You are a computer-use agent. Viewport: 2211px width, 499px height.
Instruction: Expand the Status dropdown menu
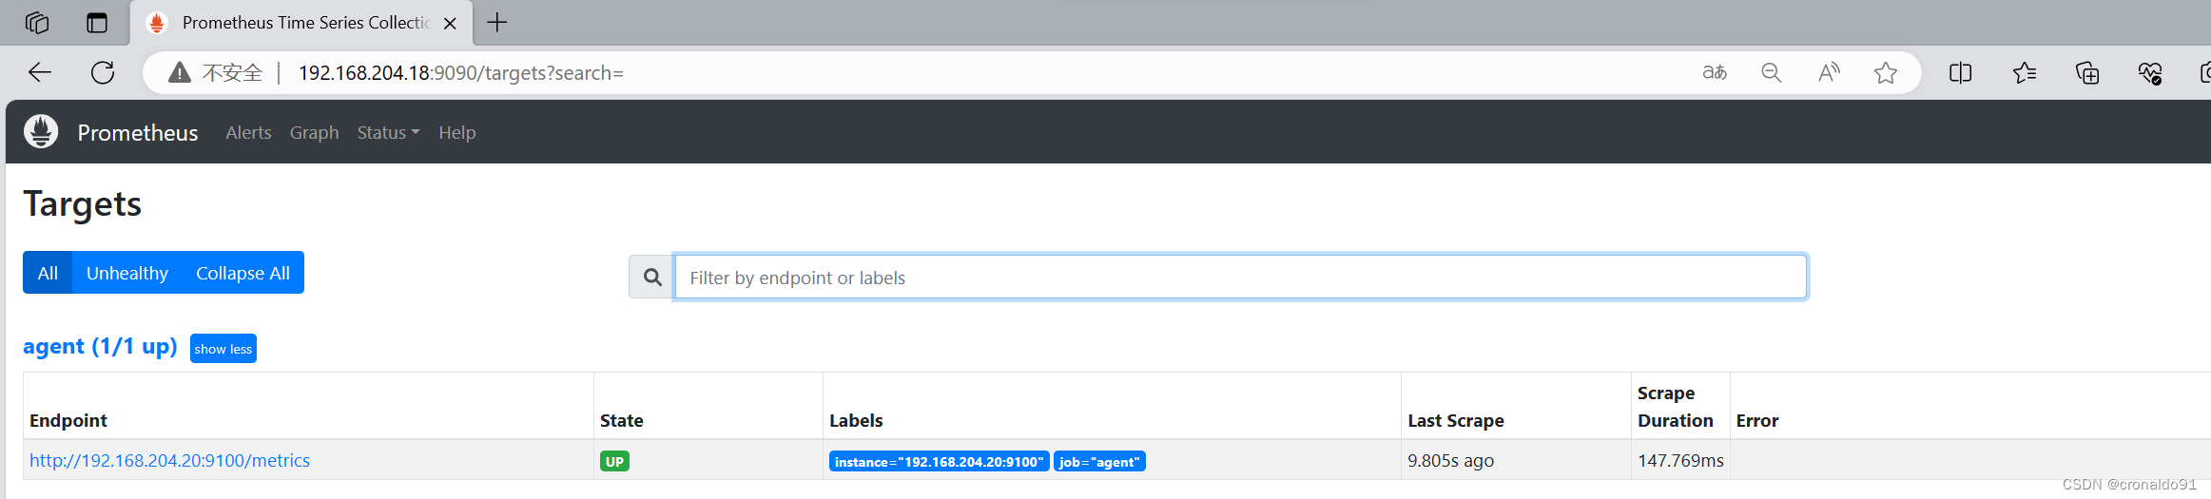coord(388,132)
